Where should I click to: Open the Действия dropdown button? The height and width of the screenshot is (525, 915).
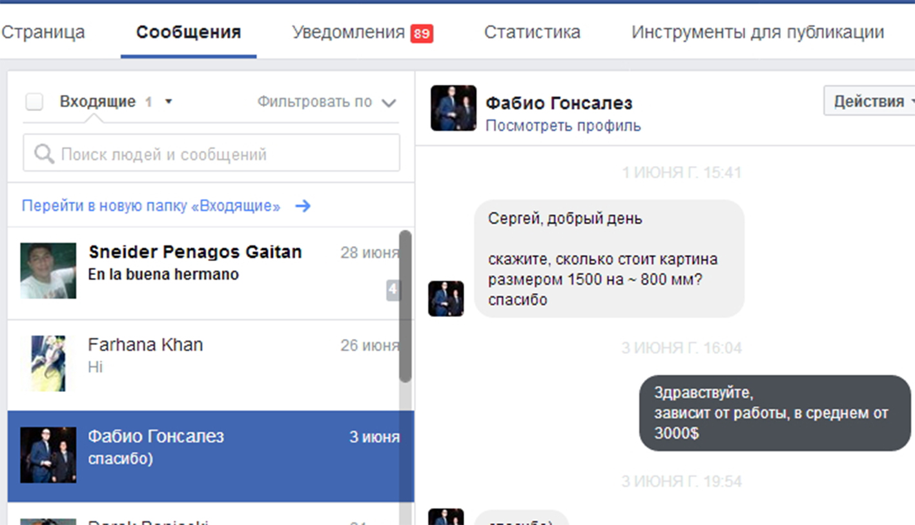click(870, 101)
